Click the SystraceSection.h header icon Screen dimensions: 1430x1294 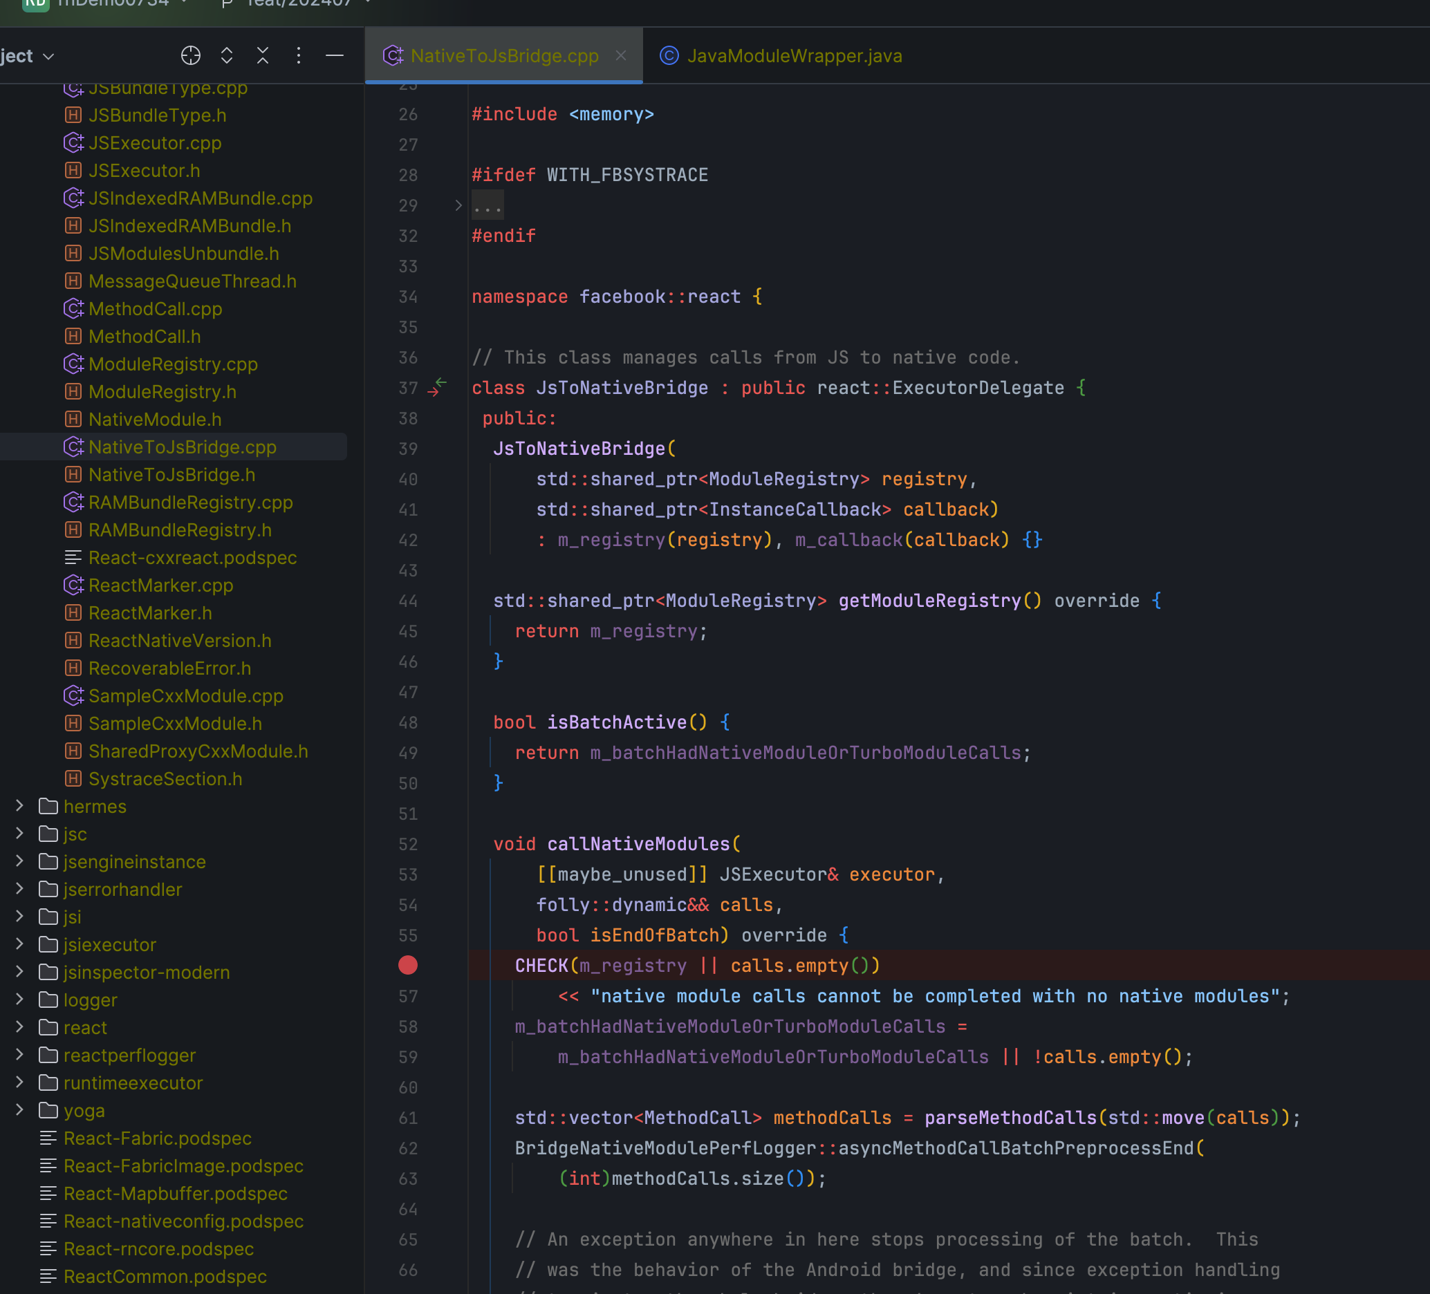tap(73, 778)
